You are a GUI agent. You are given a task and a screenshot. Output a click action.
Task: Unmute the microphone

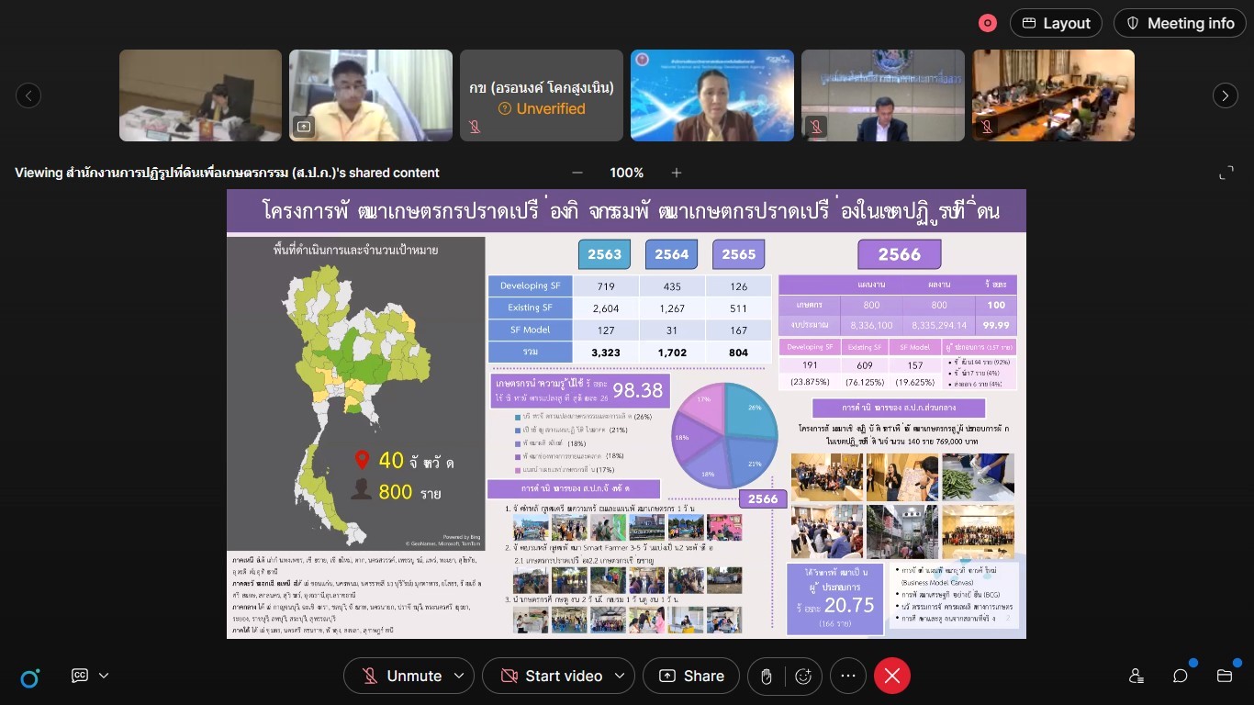tap(400, 676)
